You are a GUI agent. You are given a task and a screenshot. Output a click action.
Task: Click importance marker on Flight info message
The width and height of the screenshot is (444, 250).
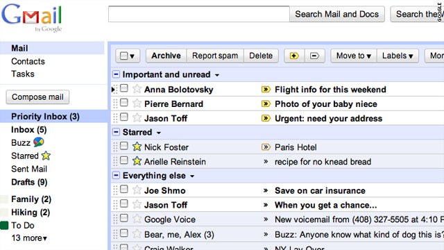266,90
